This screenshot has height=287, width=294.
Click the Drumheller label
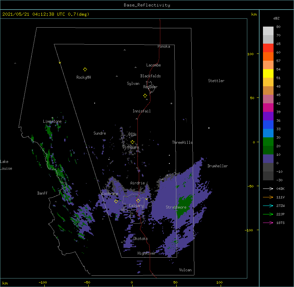point(218,166)
